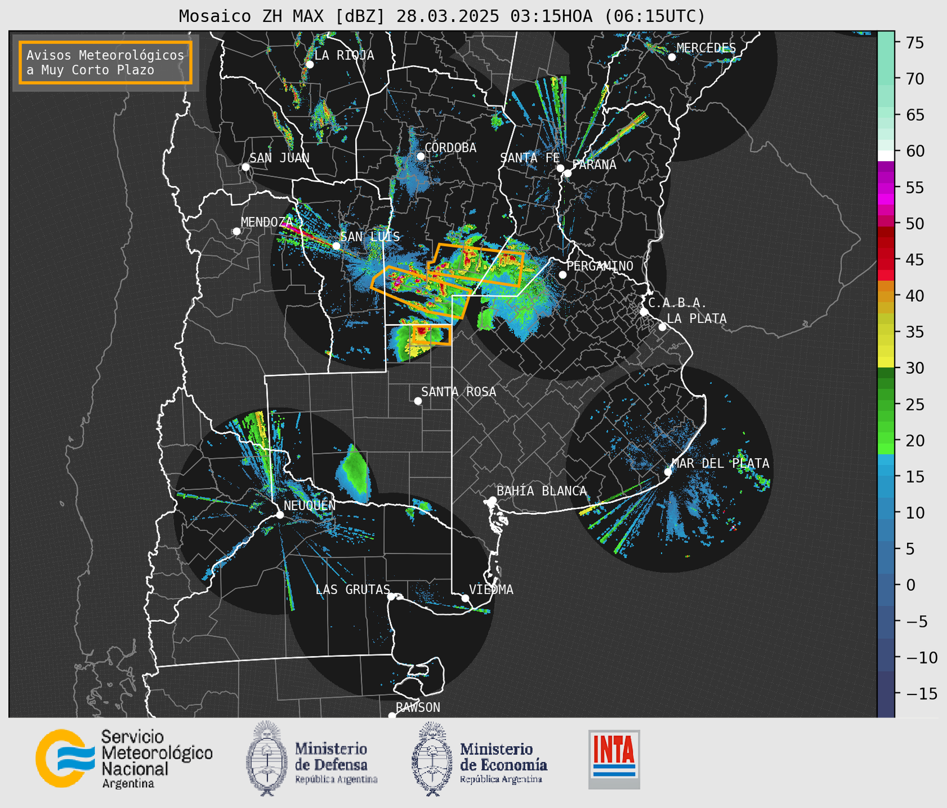Click the LA PLATA city marker
This screenshot has height=808, width=947.
pyautogui.click(x=662, y=327)
